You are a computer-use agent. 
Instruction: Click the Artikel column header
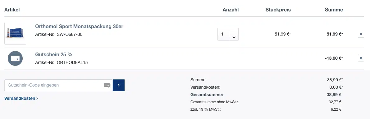(x=12, y=10)
